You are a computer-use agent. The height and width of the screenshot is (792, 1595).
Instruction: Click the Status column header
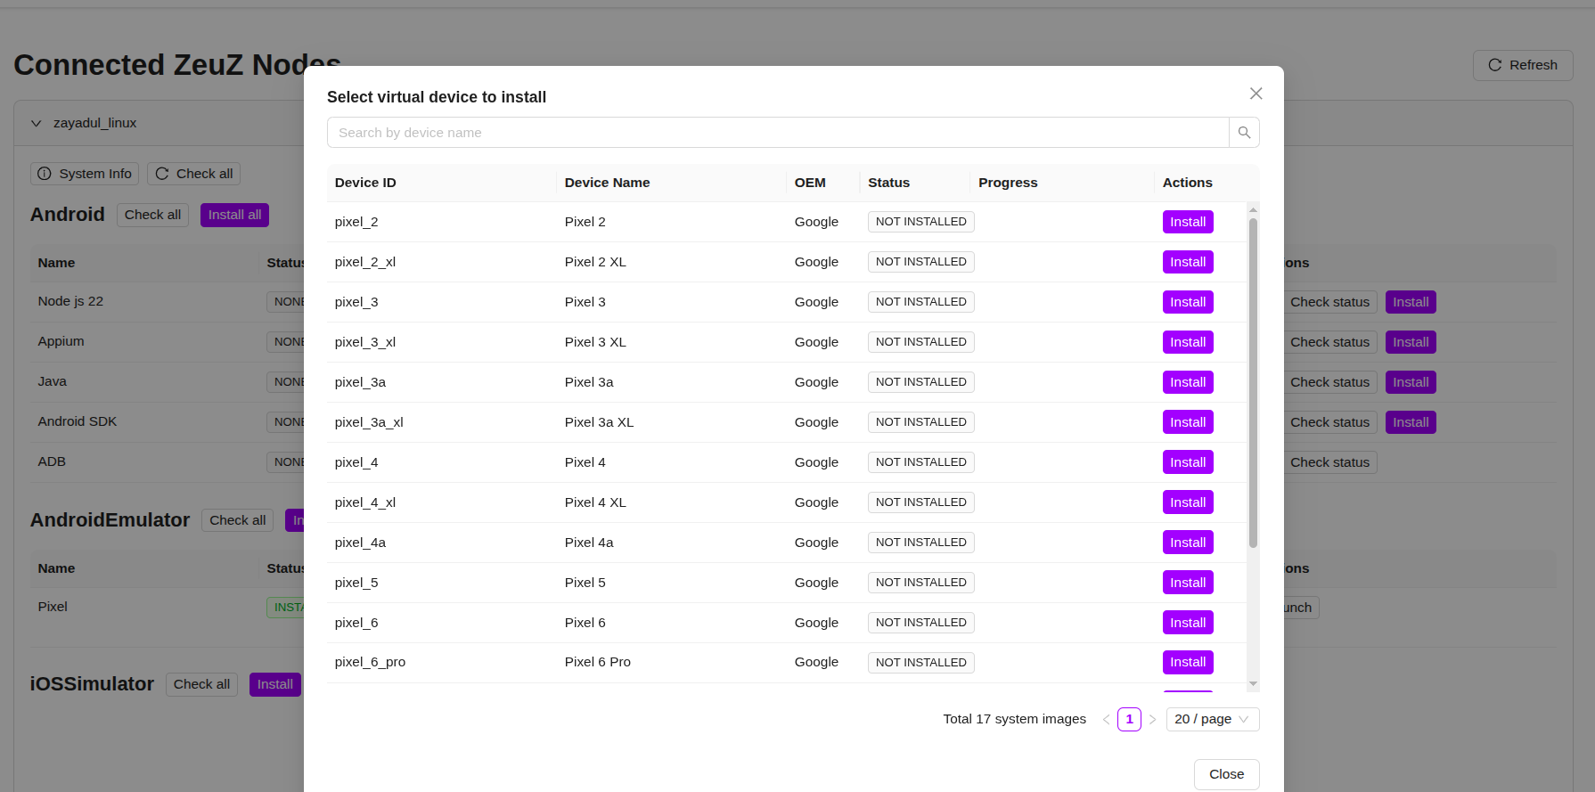tap(888, 183)
